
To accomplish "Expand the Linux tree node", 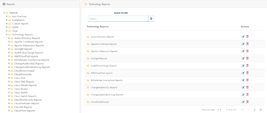I will coord(7,31).
